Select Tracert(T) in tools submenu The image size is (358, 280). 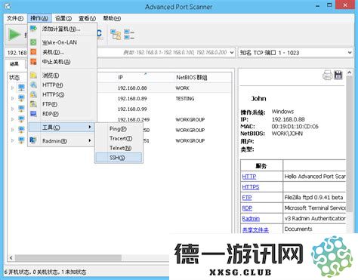119,138
